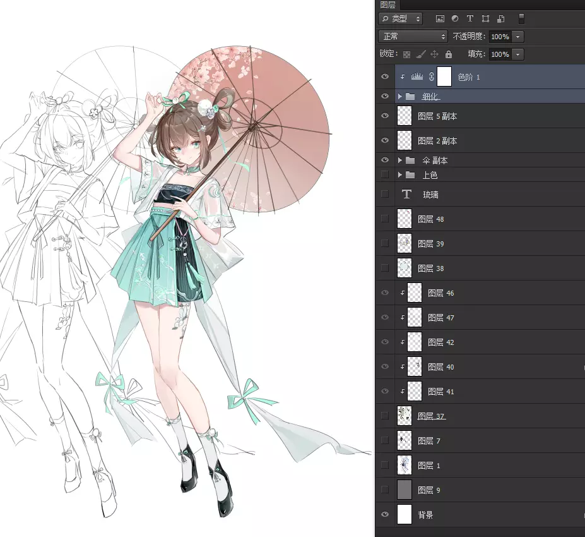Viewport: 585px width, 537px height.
Task: Lock position move icon
Action: tap(434, 54)
